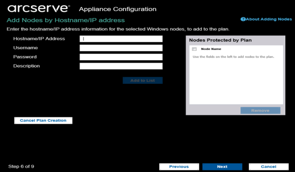Image resolution: width=295 pixels, height=172 pixels.
Task: Select the Password input field
Action: tap(121, 57)
